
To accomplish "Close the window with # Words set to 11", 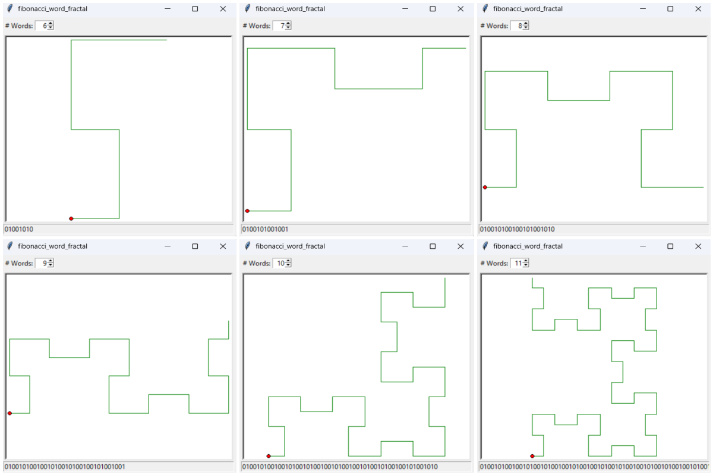I will click(698, 246).
